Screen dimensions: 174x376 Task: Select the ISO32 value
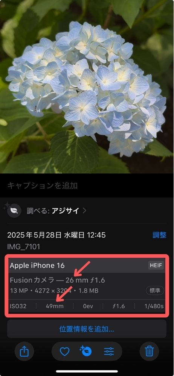[x=18, y=306]
